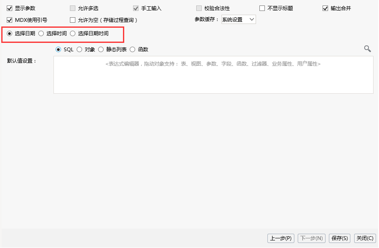Close the dialog with 关闭(C)
379x248 pixels.
point(365,238)
